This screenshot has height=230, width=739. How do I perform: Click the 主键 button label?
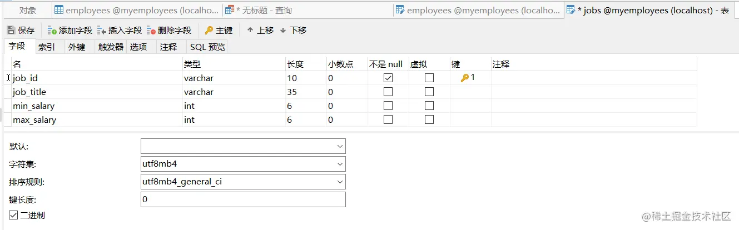click(224, 31)
